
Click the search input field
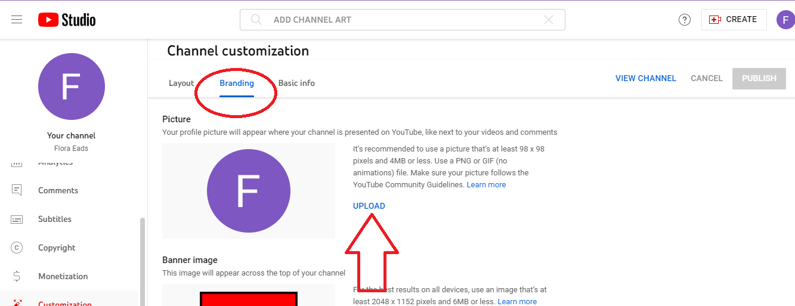tap(400, 20)
